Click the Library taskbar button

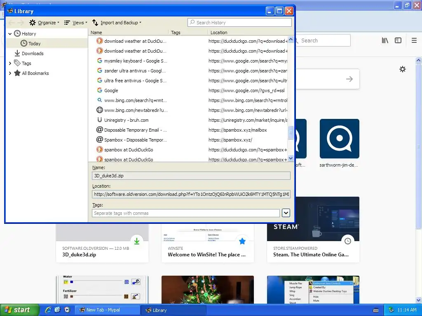[173, 310]
